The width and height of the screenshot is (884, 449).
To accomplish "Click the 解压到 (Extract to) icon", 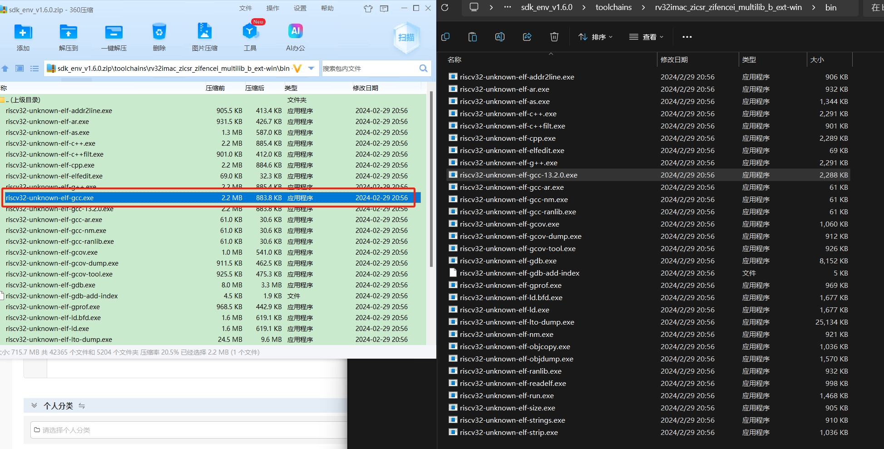I will pyautogui.click(x=69, y=33).
